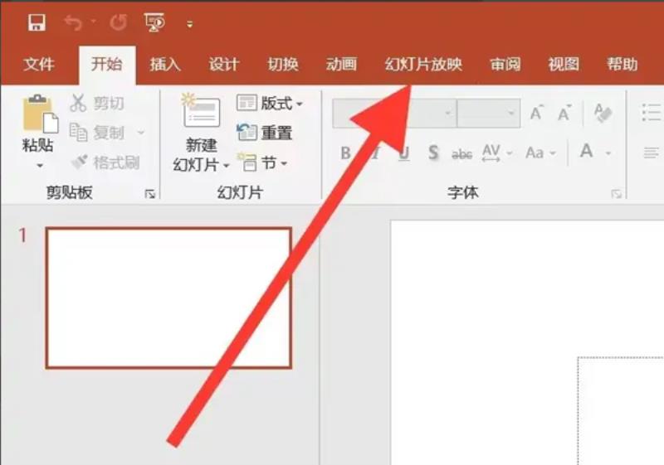Click the Save icon in quick access toolbar

point(37,22)
